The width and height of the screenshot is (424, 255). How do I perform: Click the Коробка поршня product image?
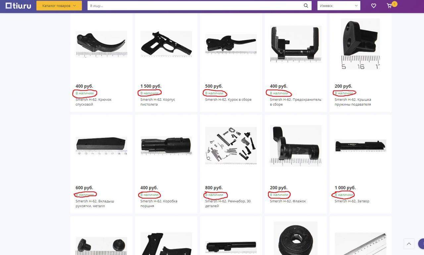[x=166, y=146]
